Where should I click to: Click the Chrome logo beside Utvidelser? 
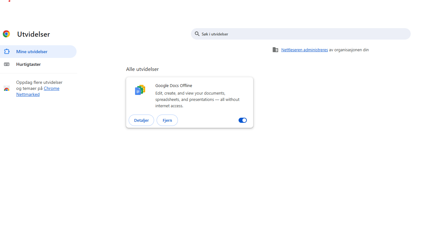point(6,34)
